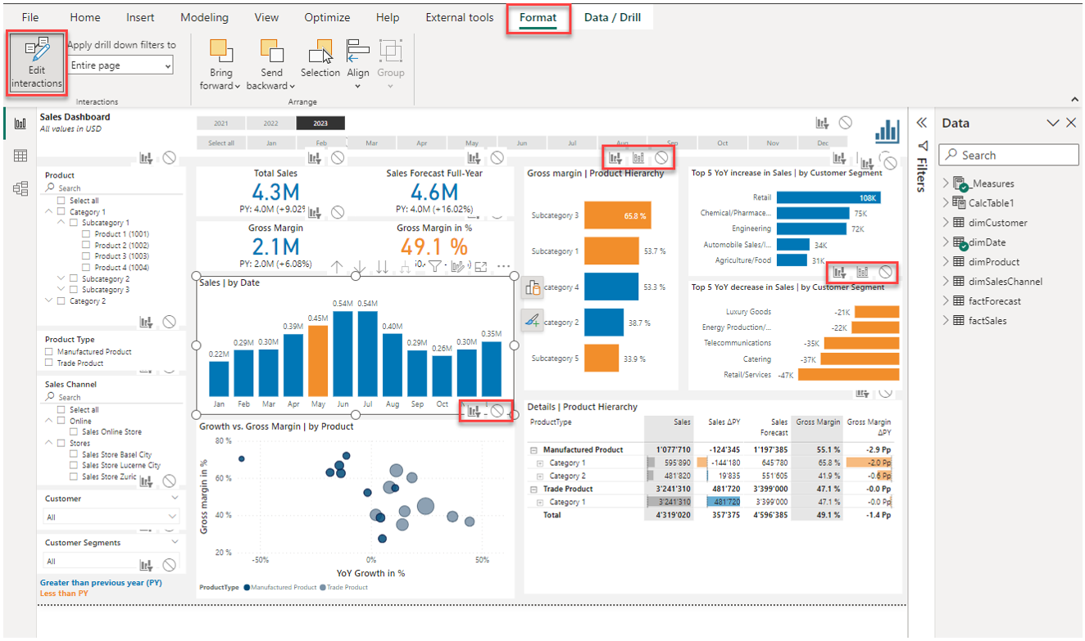Select year 2021 slicer button

point(221,124)
